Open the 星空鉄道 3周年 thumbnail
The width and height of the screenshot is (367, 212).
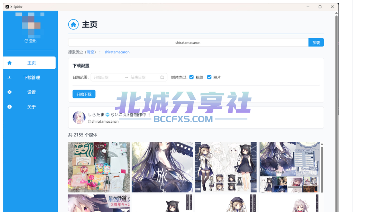coord(99,203)
